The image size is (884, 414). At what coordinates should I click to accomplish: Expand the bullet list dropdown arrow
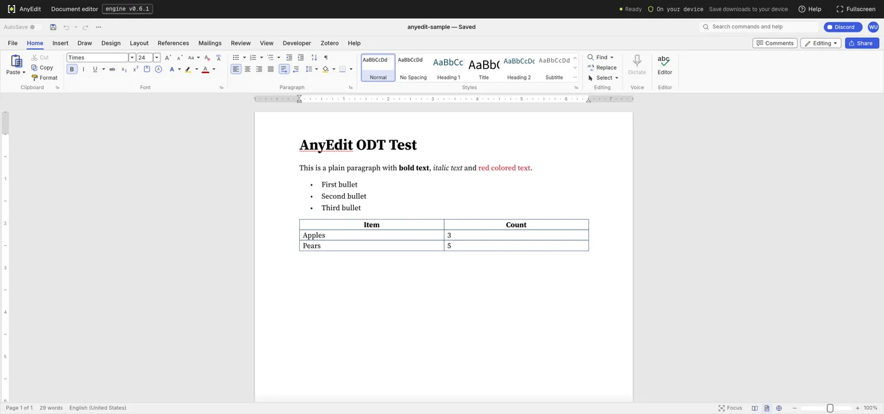(244, 57)
